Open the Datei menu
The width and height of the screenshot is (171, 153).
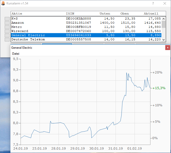tap(16, 54)
